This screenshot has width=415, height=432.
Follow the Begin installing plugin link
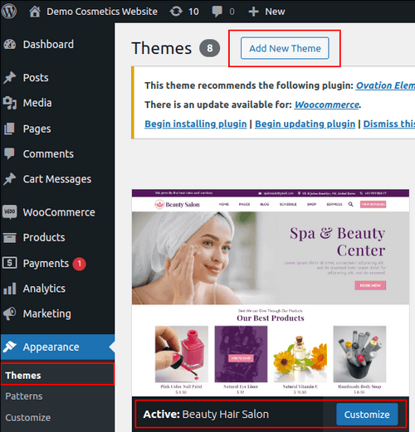click(x=196, y=124)
